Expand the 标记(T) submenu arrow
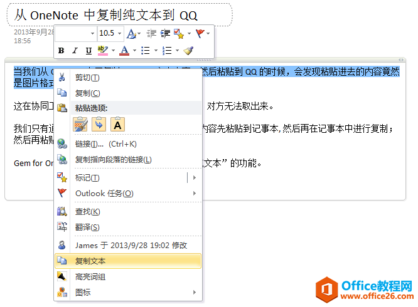 pos(195,177)
